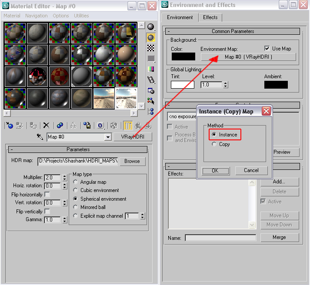Screen dimensions: 310x285
Task: Click the Make Preview filmstrip icon
Action: 151,80
